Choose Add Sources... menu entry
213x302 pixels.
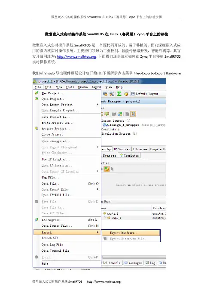[67, 220]
